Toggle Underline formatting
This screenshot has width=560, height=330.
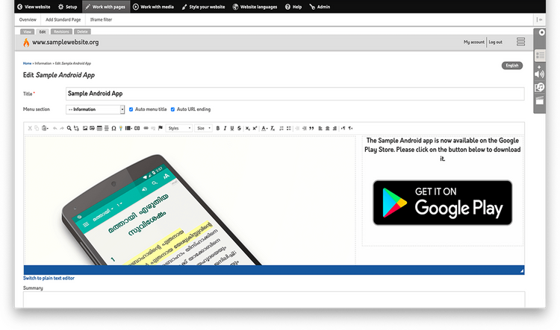[232, 128]
